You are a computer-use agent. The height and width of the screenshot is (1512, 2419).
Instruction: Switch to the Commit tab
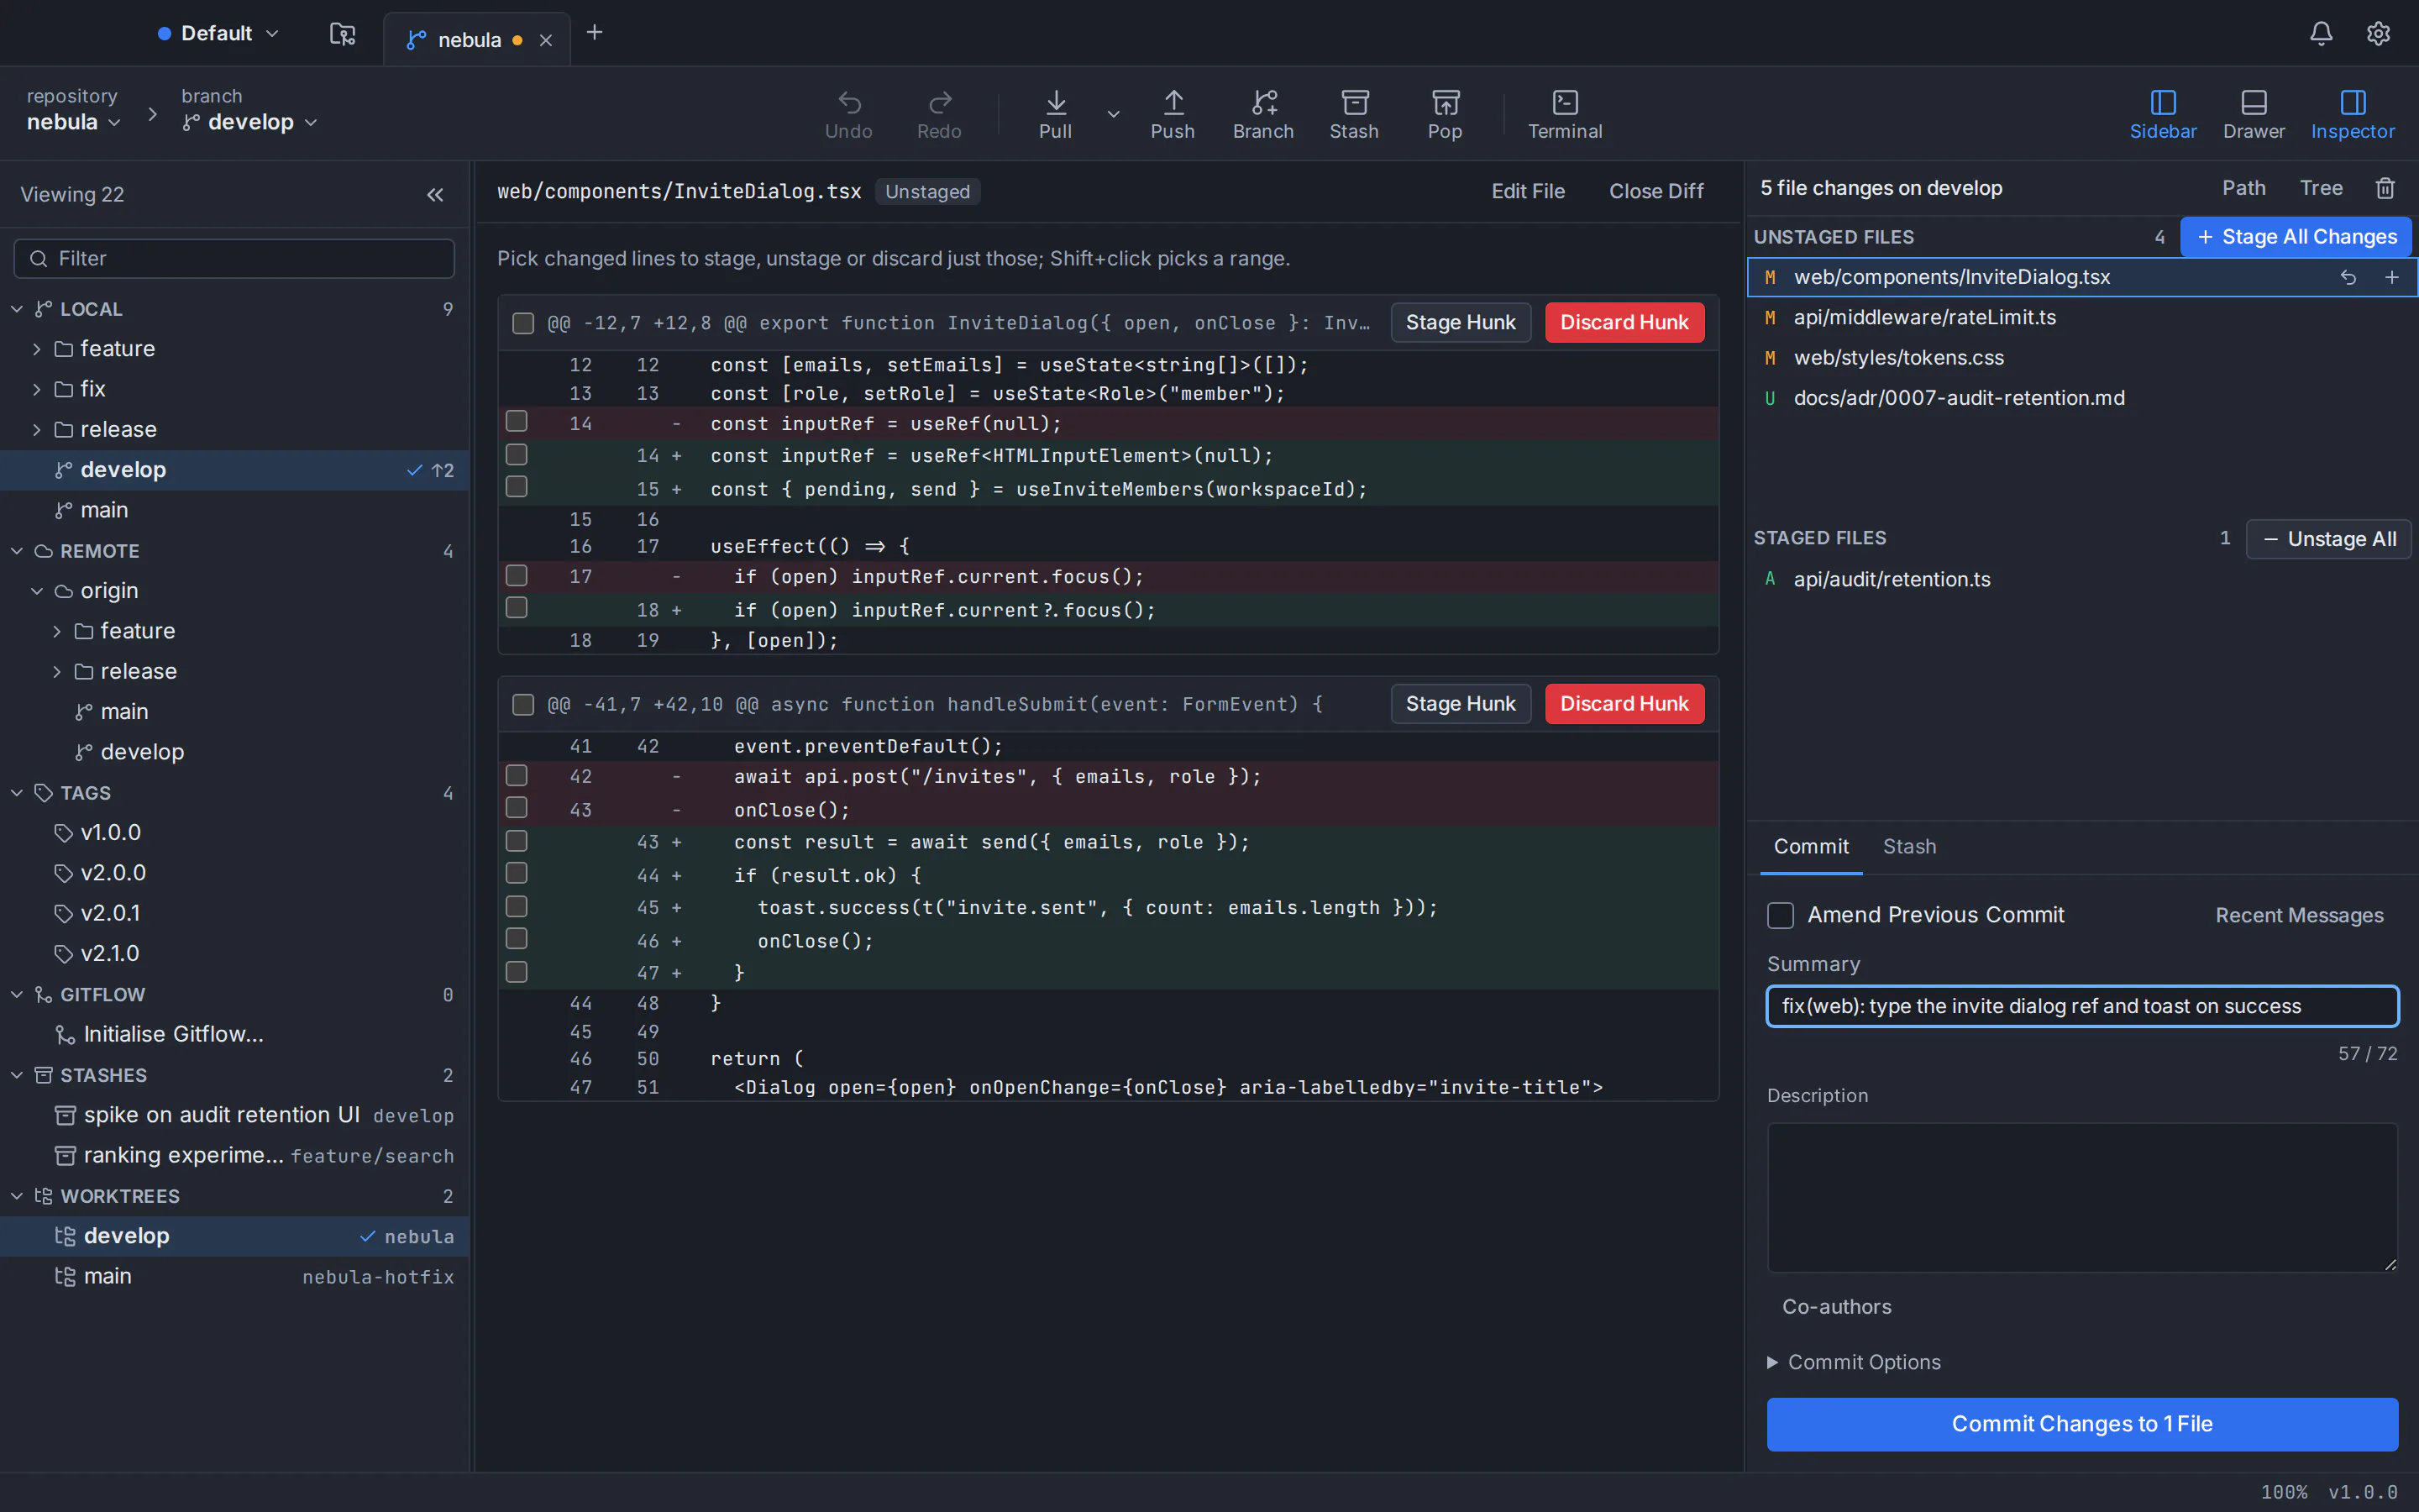[x=1811, y=846]
